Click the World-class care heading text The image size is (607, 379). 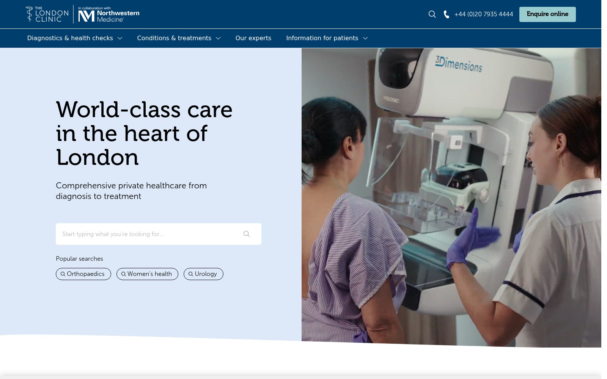click(144, 133)
